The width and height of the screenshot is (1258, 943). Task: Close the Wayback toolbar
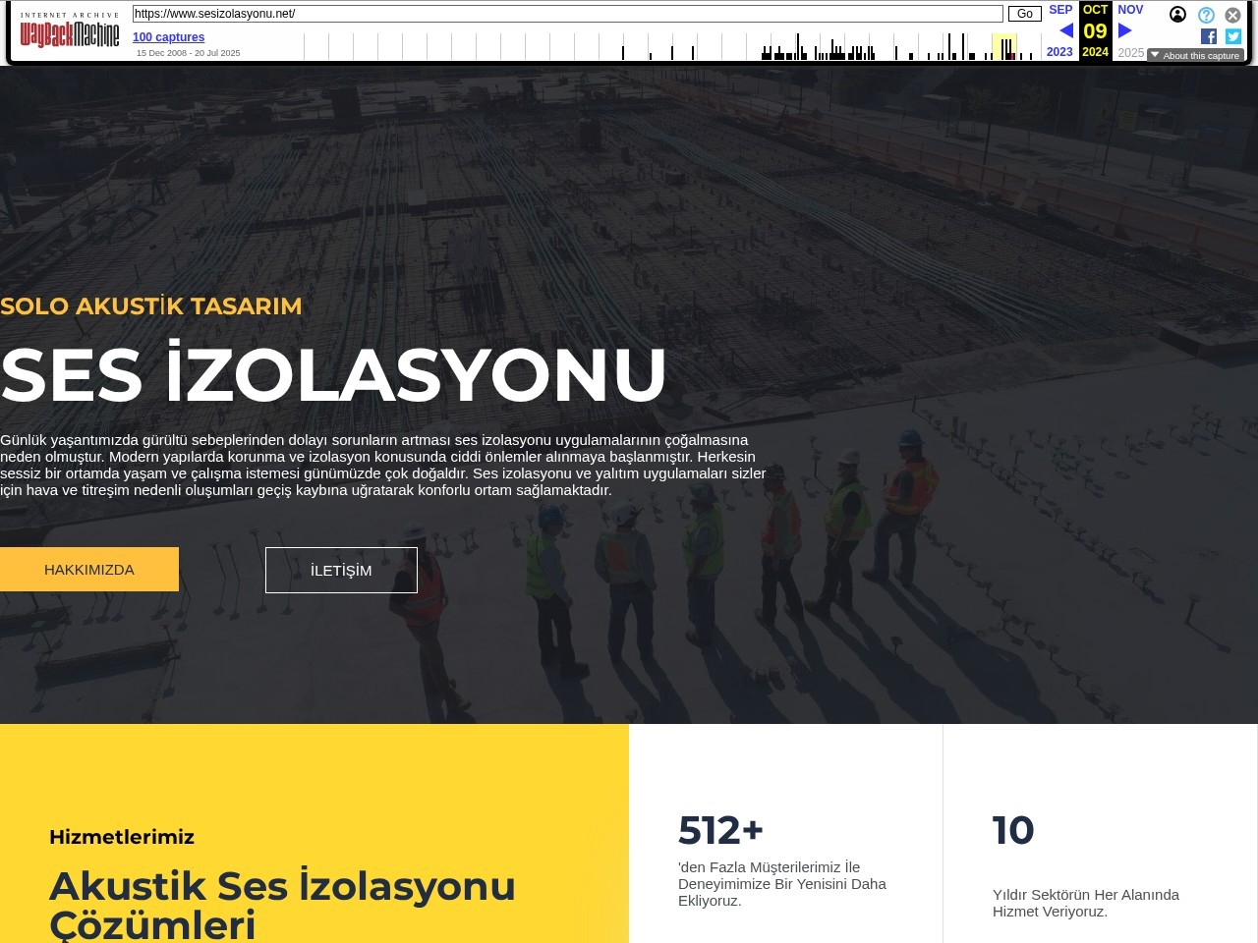1232,15
